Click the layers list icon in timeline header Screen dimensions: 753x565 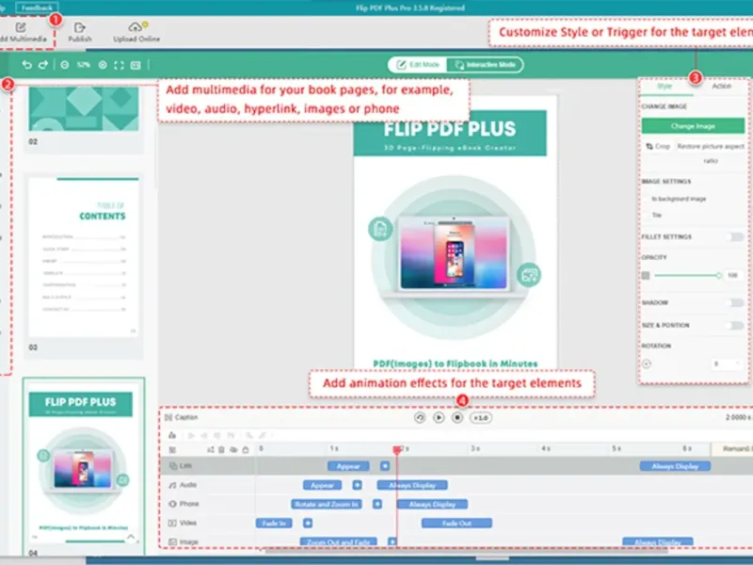[x=172, y=450]
